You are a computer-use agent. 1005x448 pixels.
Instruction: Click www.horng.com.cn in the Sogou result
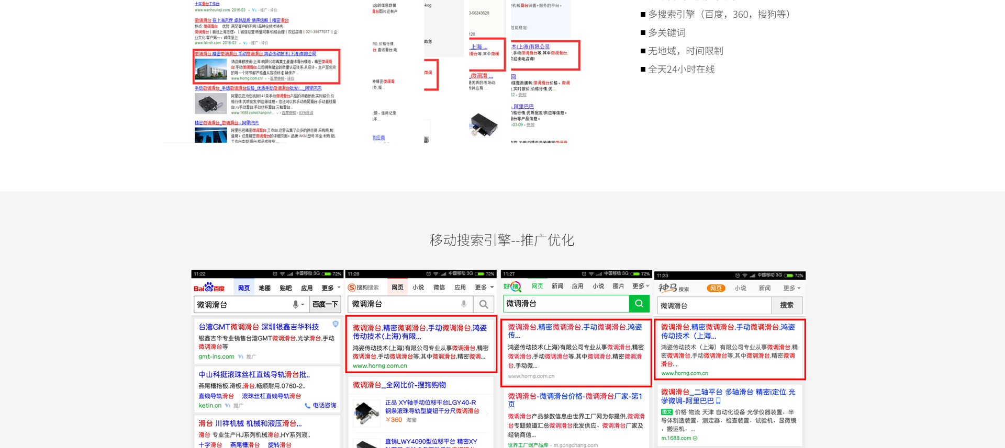pos(380,366)
